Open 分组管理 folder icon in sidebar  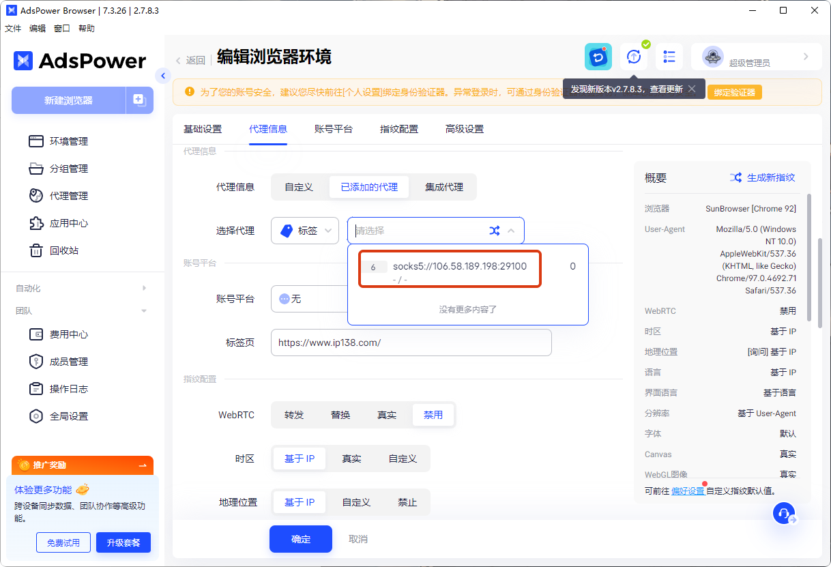tap(36, 169)
